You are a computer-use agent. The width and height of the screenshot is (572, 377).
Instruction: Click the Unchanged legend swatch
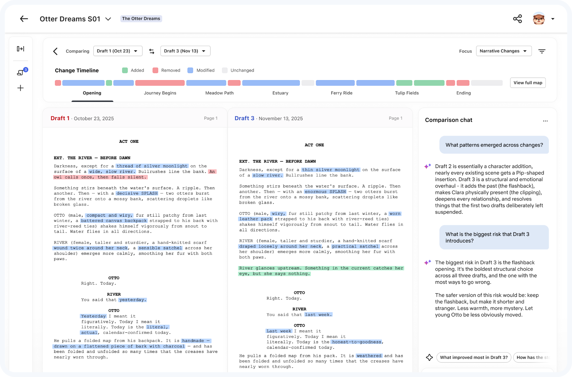tap(225, 70)
